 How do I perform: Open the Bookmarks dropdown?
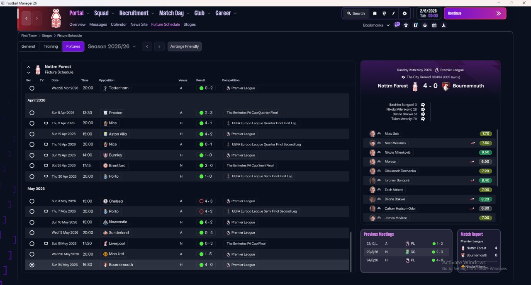click(x=376, y=25)
